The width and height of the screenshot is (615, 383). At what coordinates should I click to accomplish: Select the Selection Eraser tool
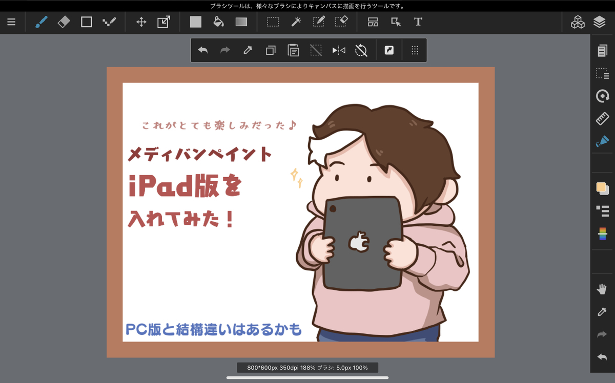341,22
